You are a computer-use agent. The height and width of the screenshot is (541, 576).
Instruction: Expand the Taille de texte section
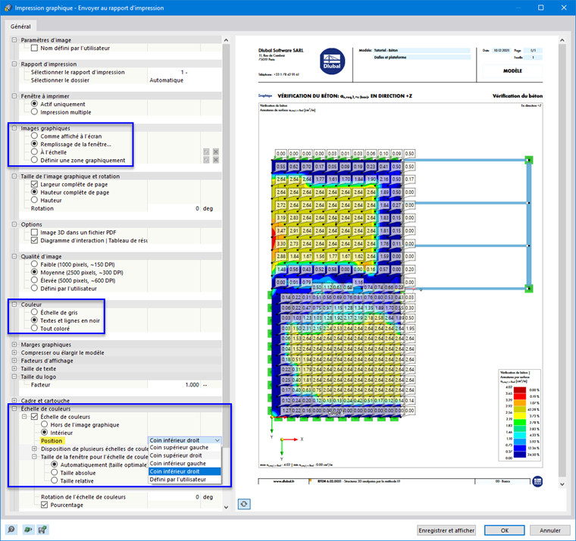tap(14, 368)
